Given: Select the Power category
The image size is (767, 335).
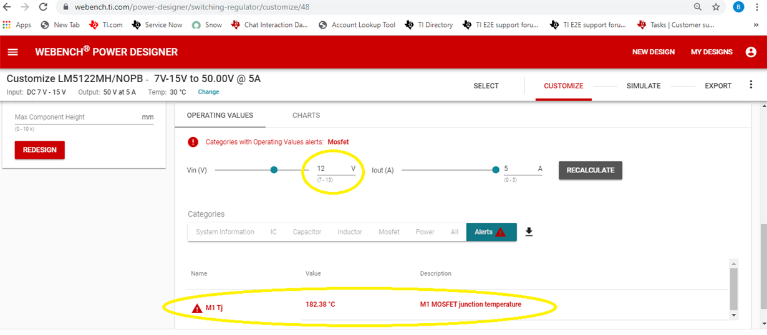Looking at the screenshot, I should click(x=425, y=232).
